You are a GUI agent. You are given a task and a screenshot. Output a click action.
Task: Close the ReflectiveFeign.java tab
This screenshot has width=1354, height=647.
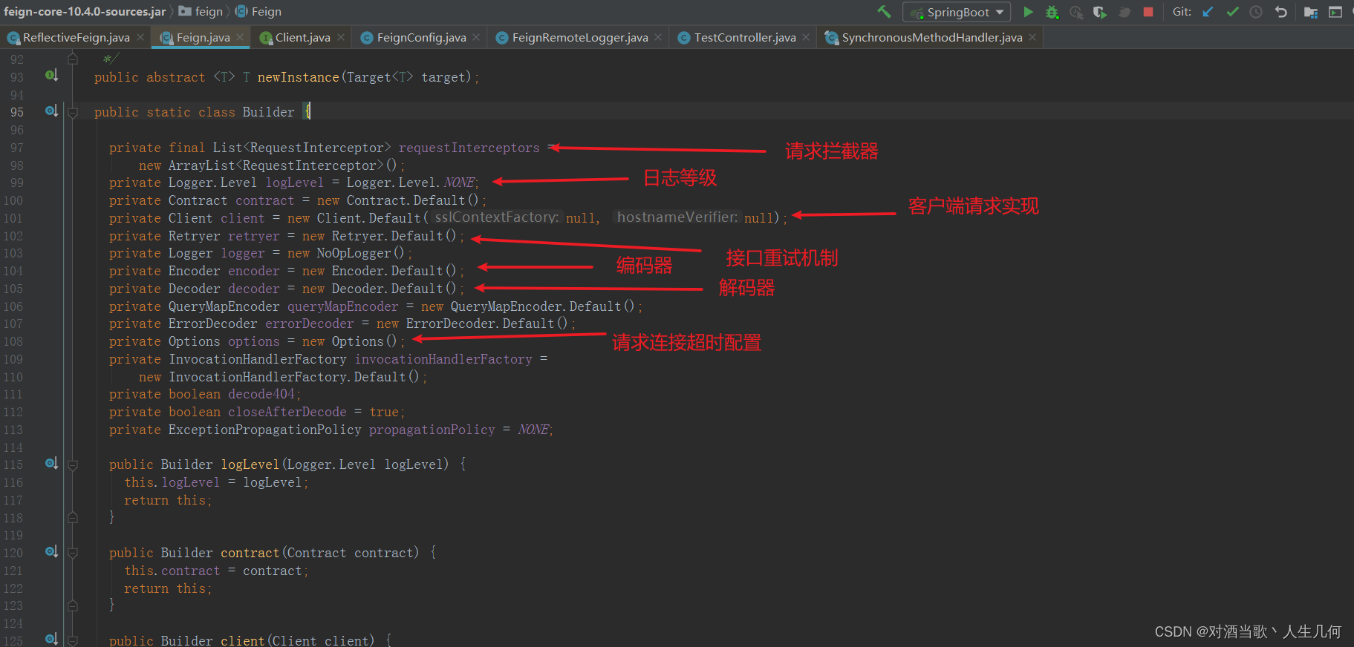pyautogui.click(x=140, y=37)
